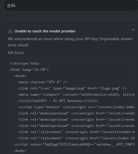Click the stylesheet line ending in vendor-m
The width and height of the screenshot is (138, 154).
click(76, 132)
